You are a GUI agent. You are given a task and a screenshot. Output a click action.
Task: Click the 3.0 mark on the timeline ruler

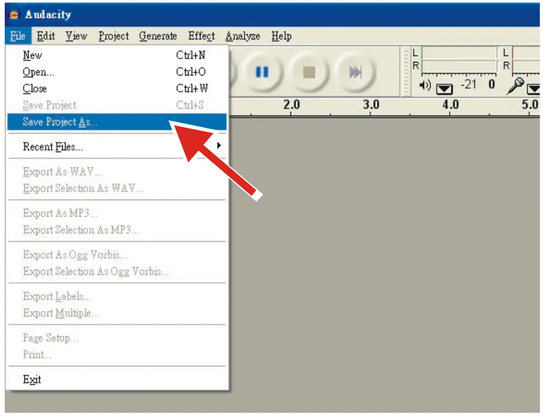372,105
